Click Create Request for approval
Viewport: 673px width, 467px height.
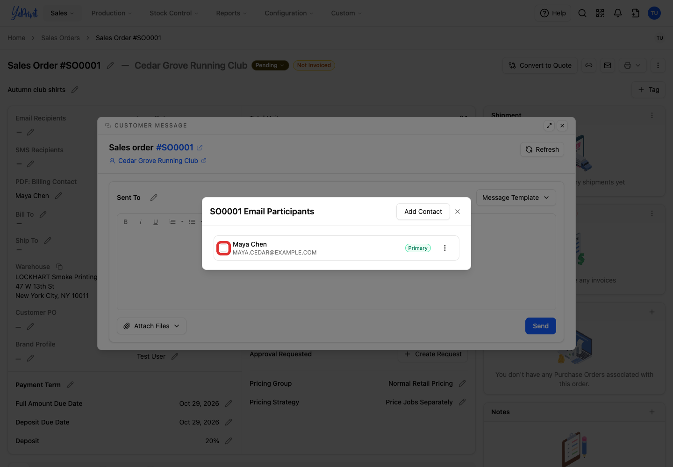pyautogui.click(x=433, y=354)
